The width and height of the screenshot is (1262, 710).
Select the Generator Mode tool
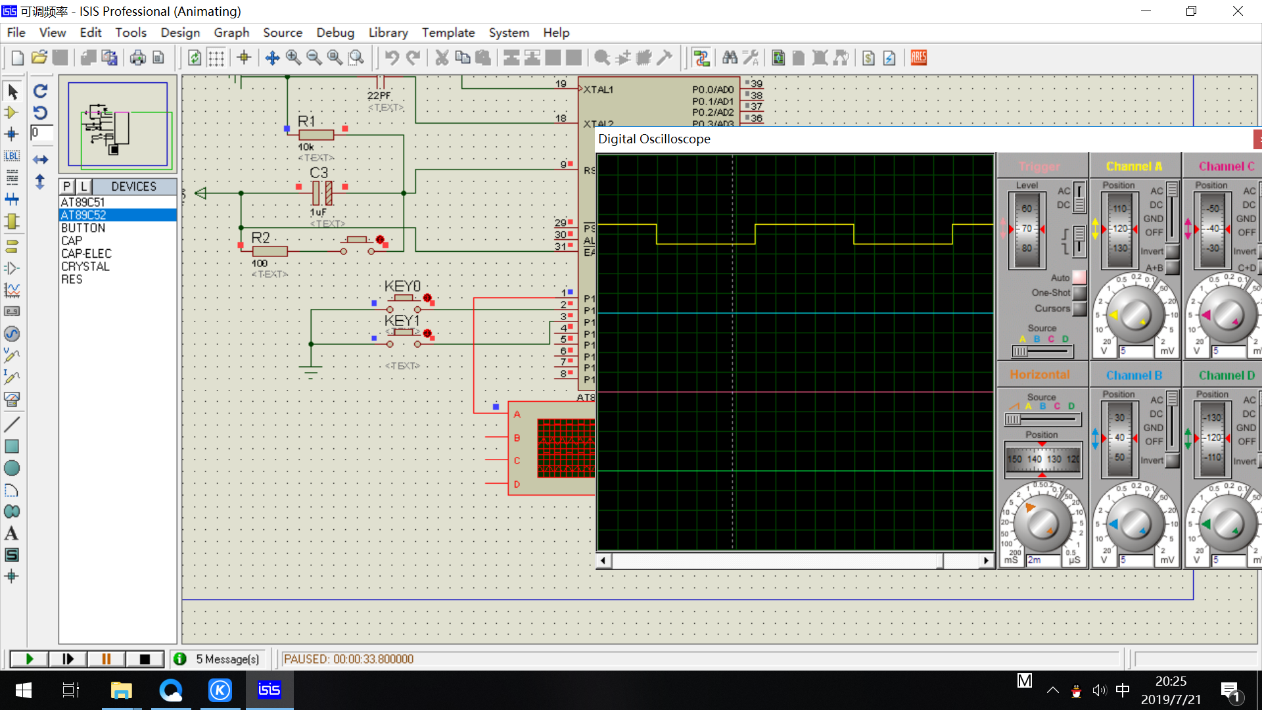[x=12, y=333]
